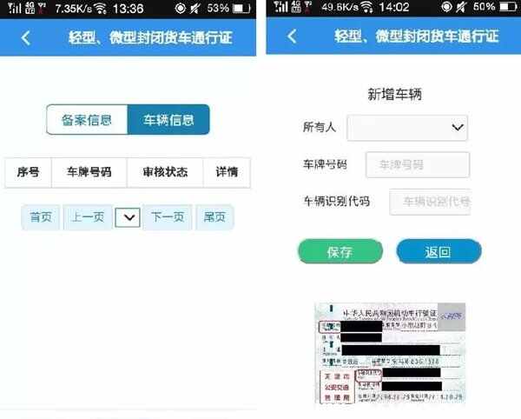Focus the 车牌号码 input field
The image size is (521, 419).
pyautogui.click(x=418, y=165)
